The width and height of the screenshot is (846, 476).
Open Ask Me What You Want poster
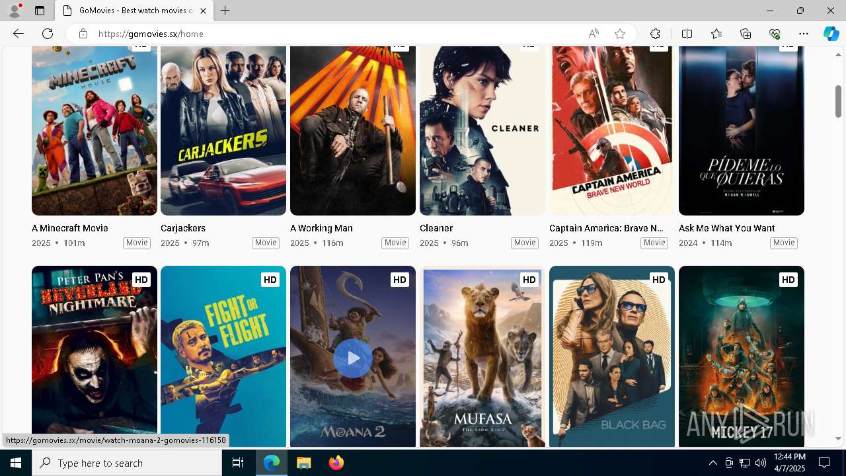[x=742, y=131]
